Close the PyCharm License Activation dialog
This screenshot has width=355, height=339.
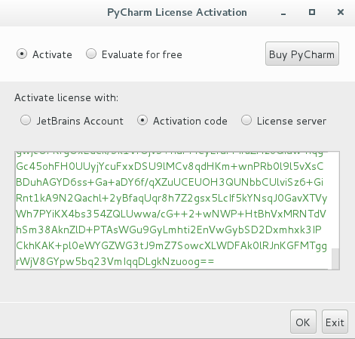click(341, 12)
